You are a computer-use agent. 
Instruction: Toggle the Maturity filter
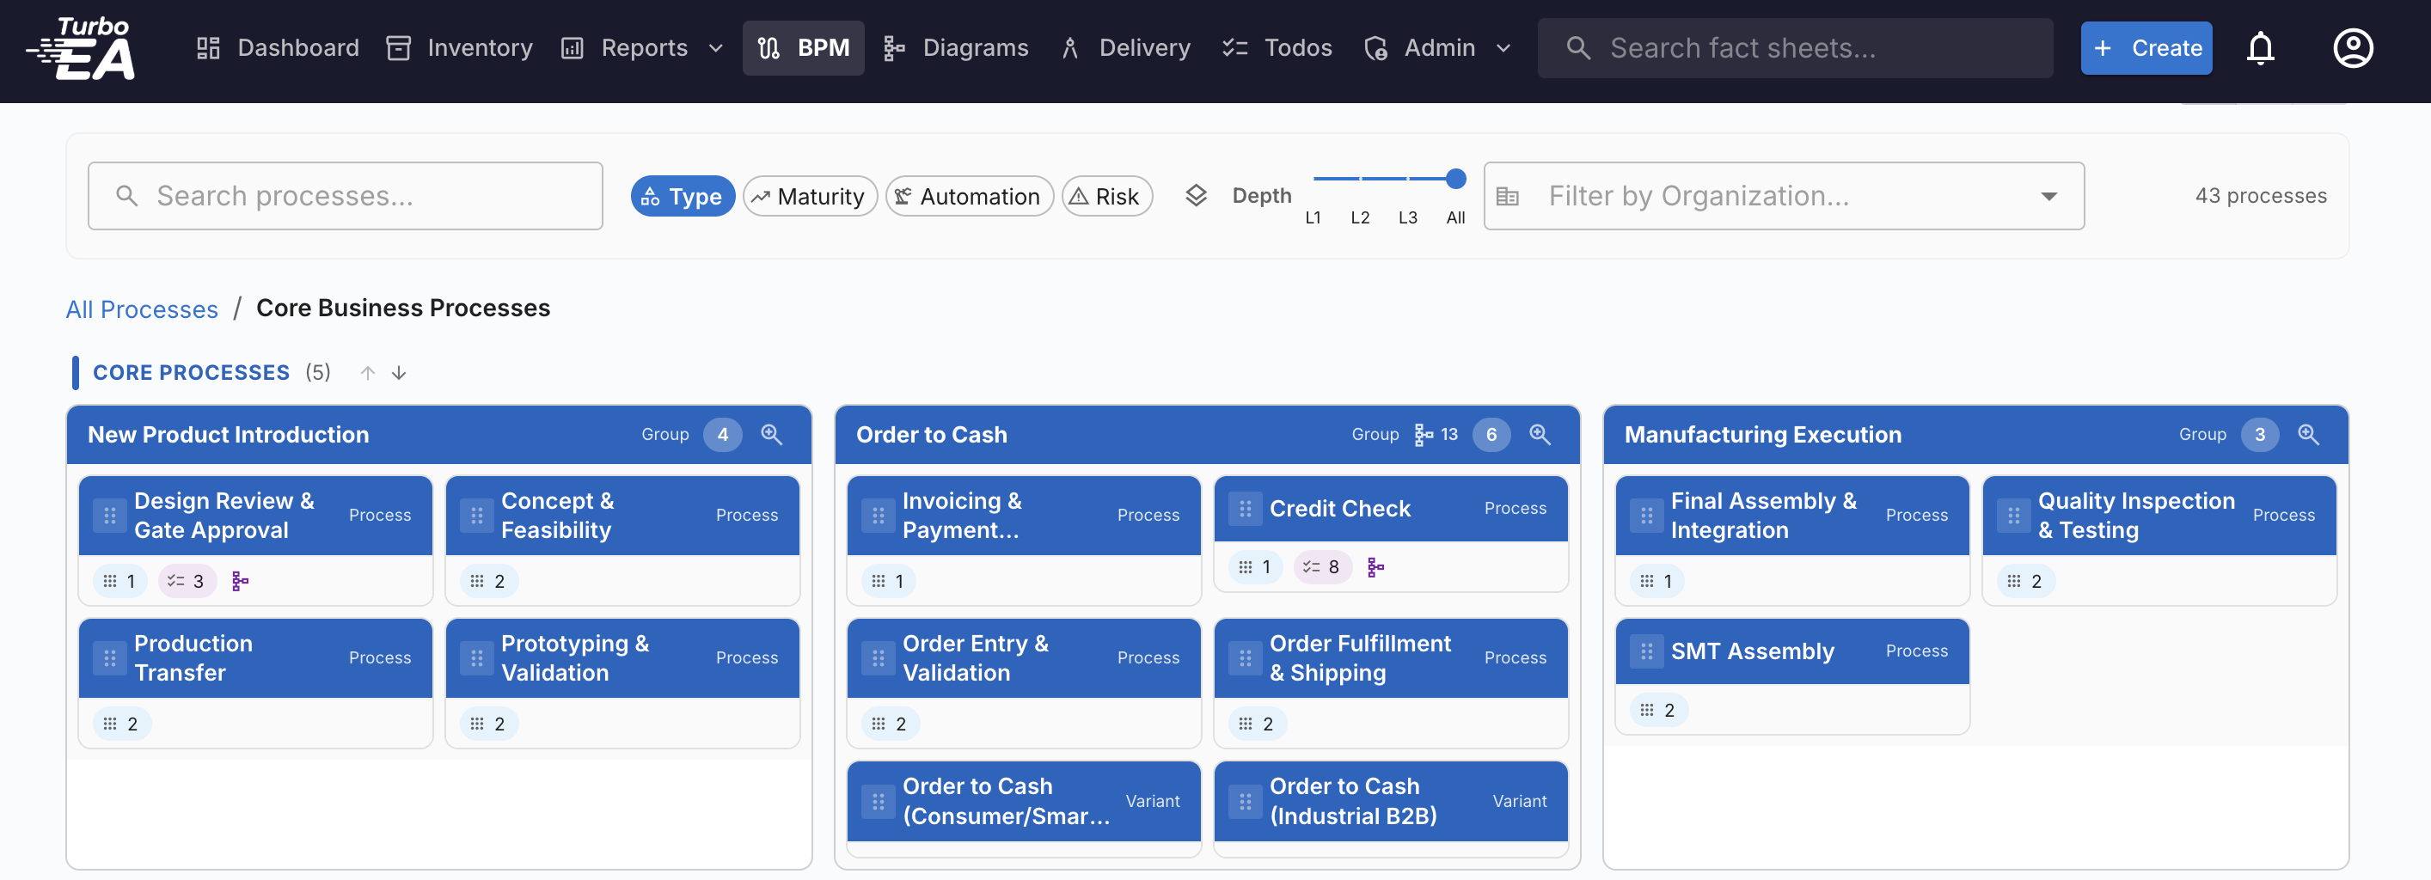click(810, 195)
